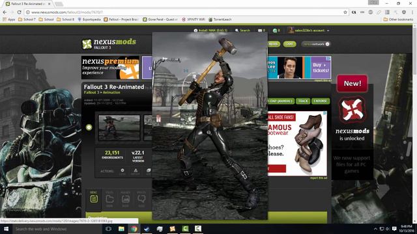Open the Apps bookmarks shortcut

tap(8, 19)
